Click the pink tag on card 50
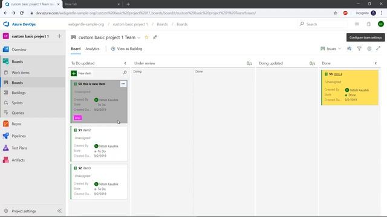The image size is (387, 217). coord(78,118)
